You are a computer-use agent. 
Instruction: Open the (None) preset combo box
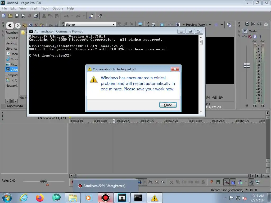point(90,25)
